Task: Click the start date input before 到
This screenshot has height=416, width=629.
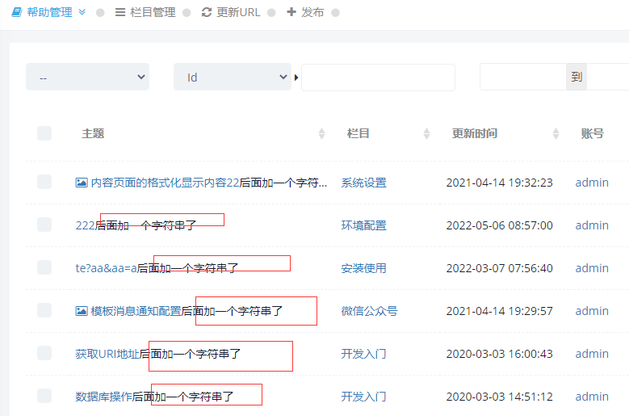Action: (523, 77)
